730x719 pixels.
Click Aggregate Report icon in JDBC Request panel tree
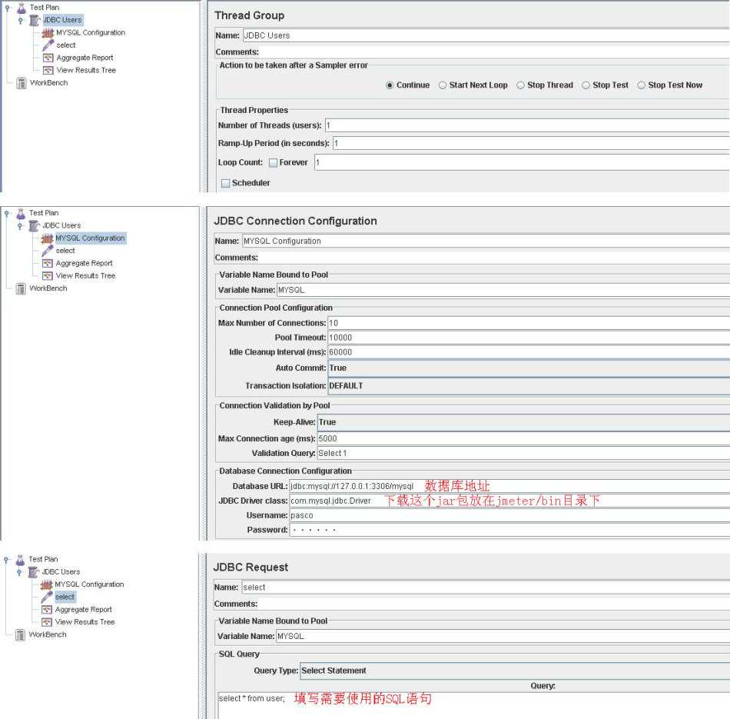[x=47, y=610]
